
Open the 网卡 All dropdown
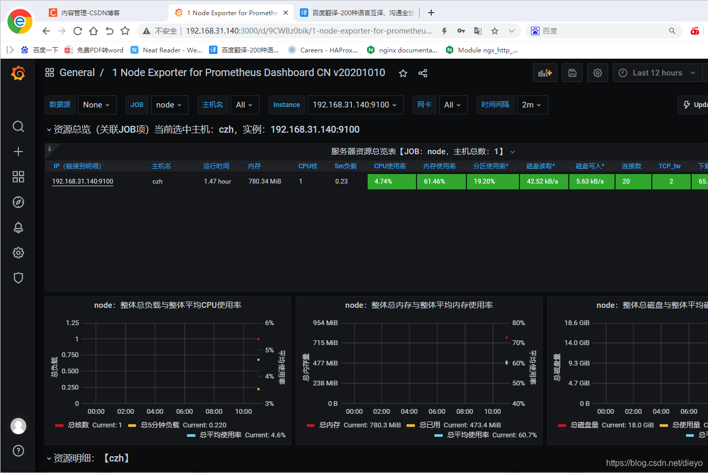pyautogui.click(x=453, y=105)
